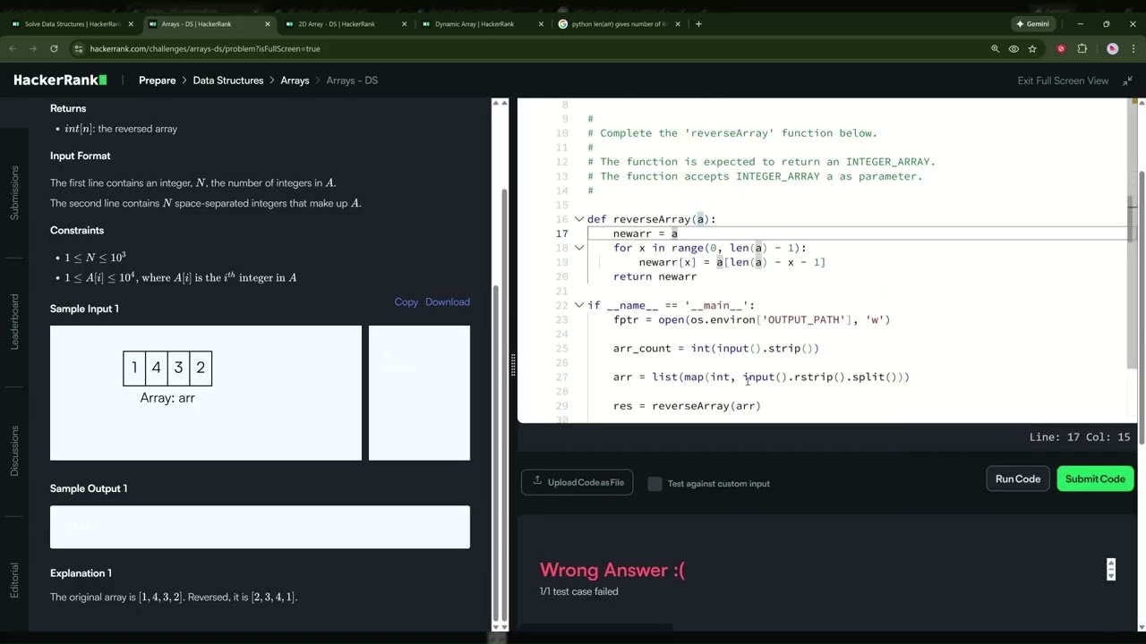The height and width of the screenshot is (644, 1146).
Task: Click line 17 'newarr = a' in editor
Action: (x=646, y=233)
